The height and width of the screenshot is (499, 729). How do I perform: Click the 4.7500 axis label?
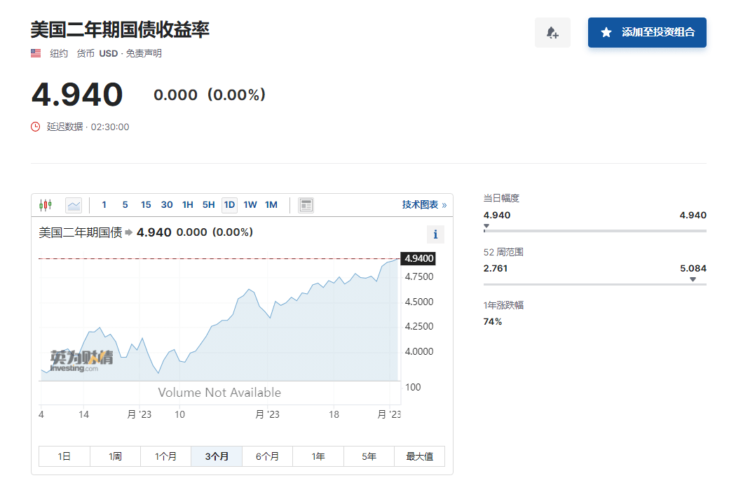point(419,276)
